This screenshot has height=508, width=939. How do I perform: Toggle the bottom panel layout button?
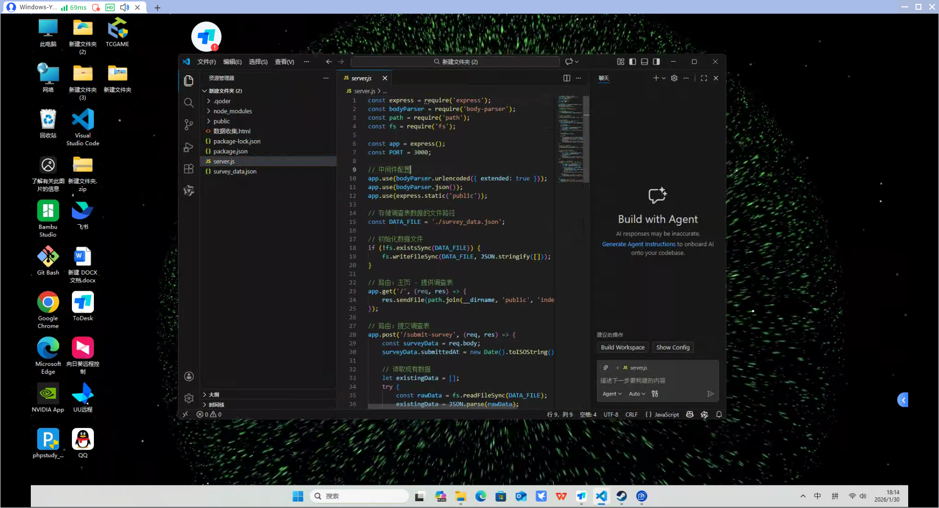point(644,62)
